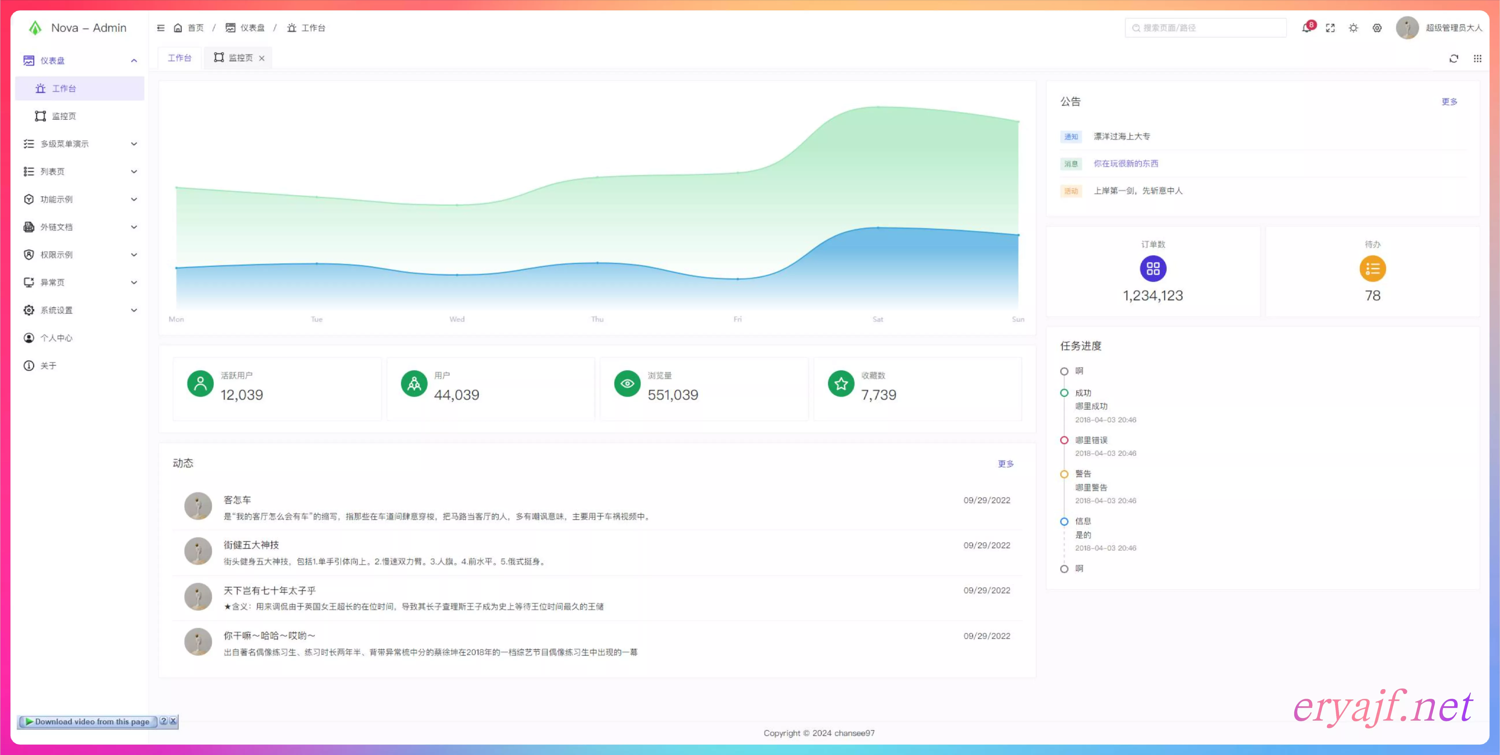This screenshot has height=755, width=1500.
Task: Click the notification bell icon
Action: coord(1306,28)
